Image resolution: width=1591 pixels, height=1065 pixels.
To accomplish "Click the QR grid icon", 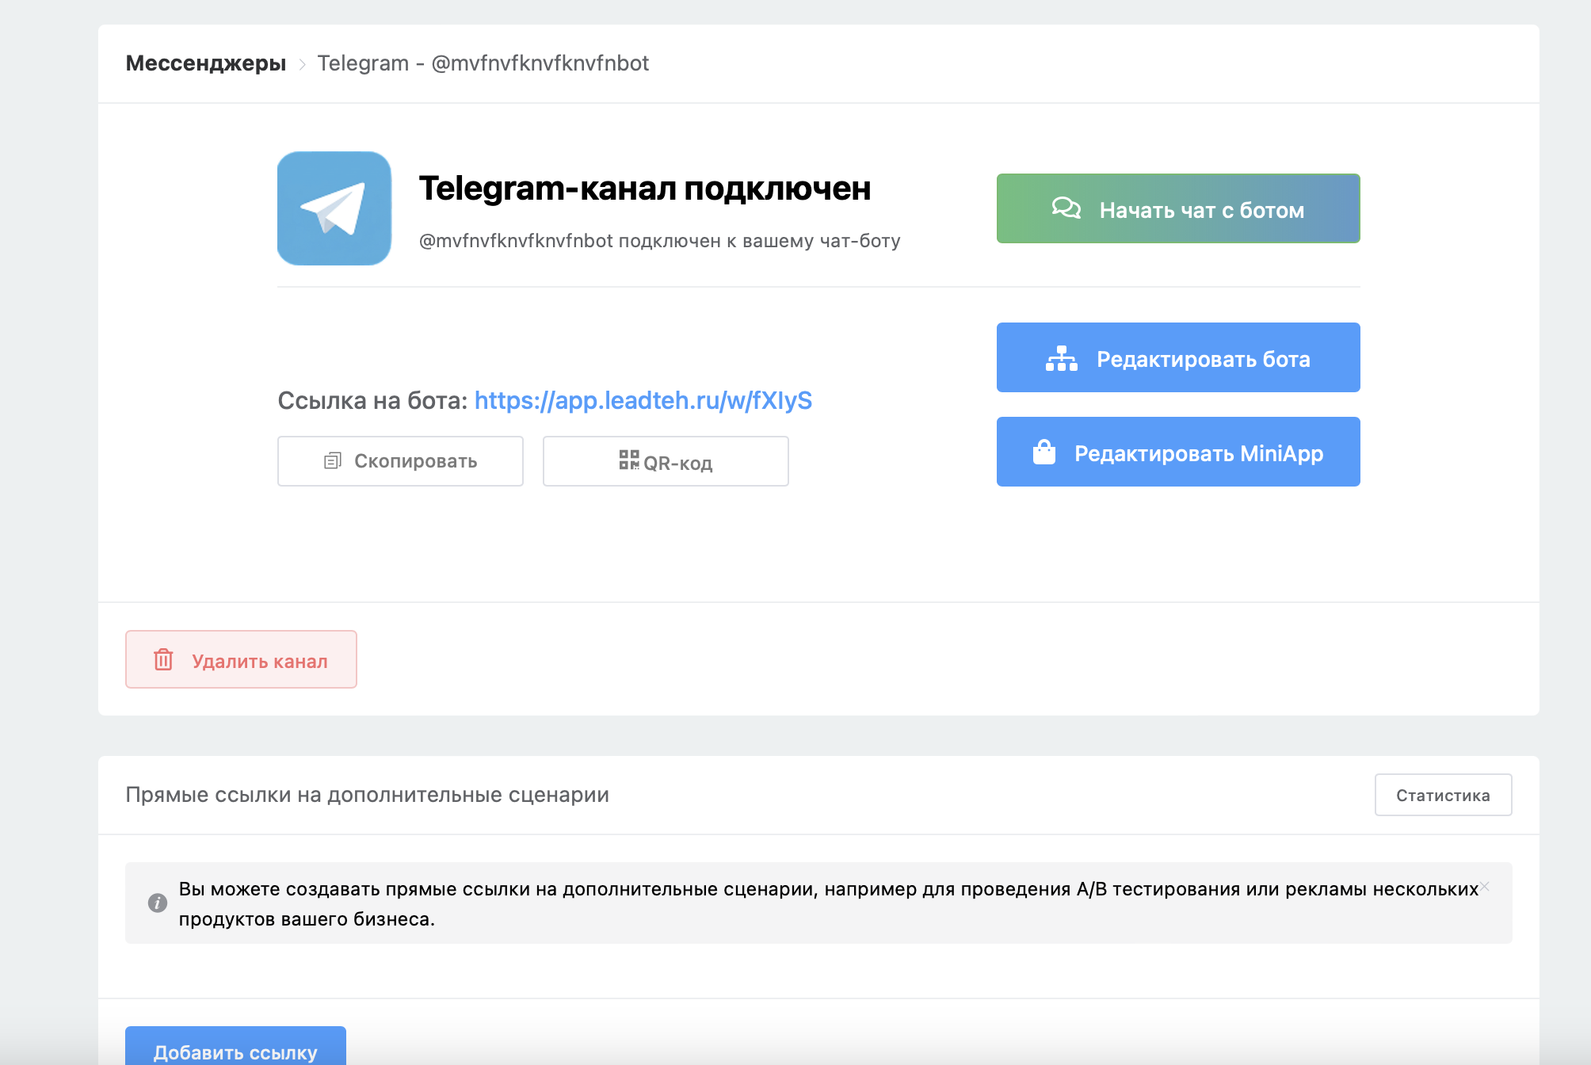I will [x=629, y=460].
